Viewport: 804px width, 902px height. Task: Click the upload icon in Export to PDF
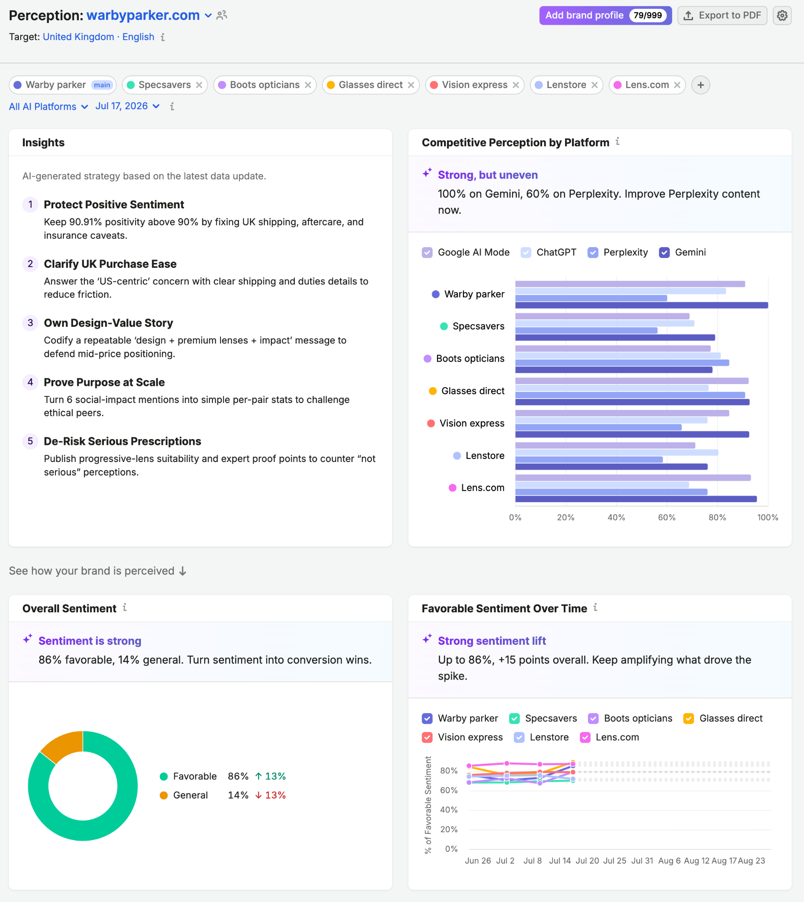688,15
